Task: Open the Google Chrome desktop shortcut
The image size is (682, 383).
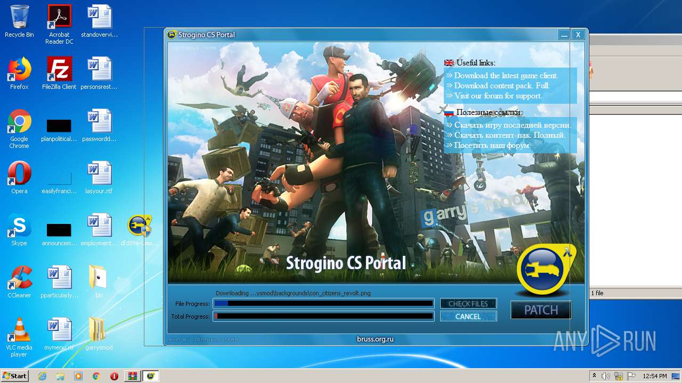Action: pos(19,129)
